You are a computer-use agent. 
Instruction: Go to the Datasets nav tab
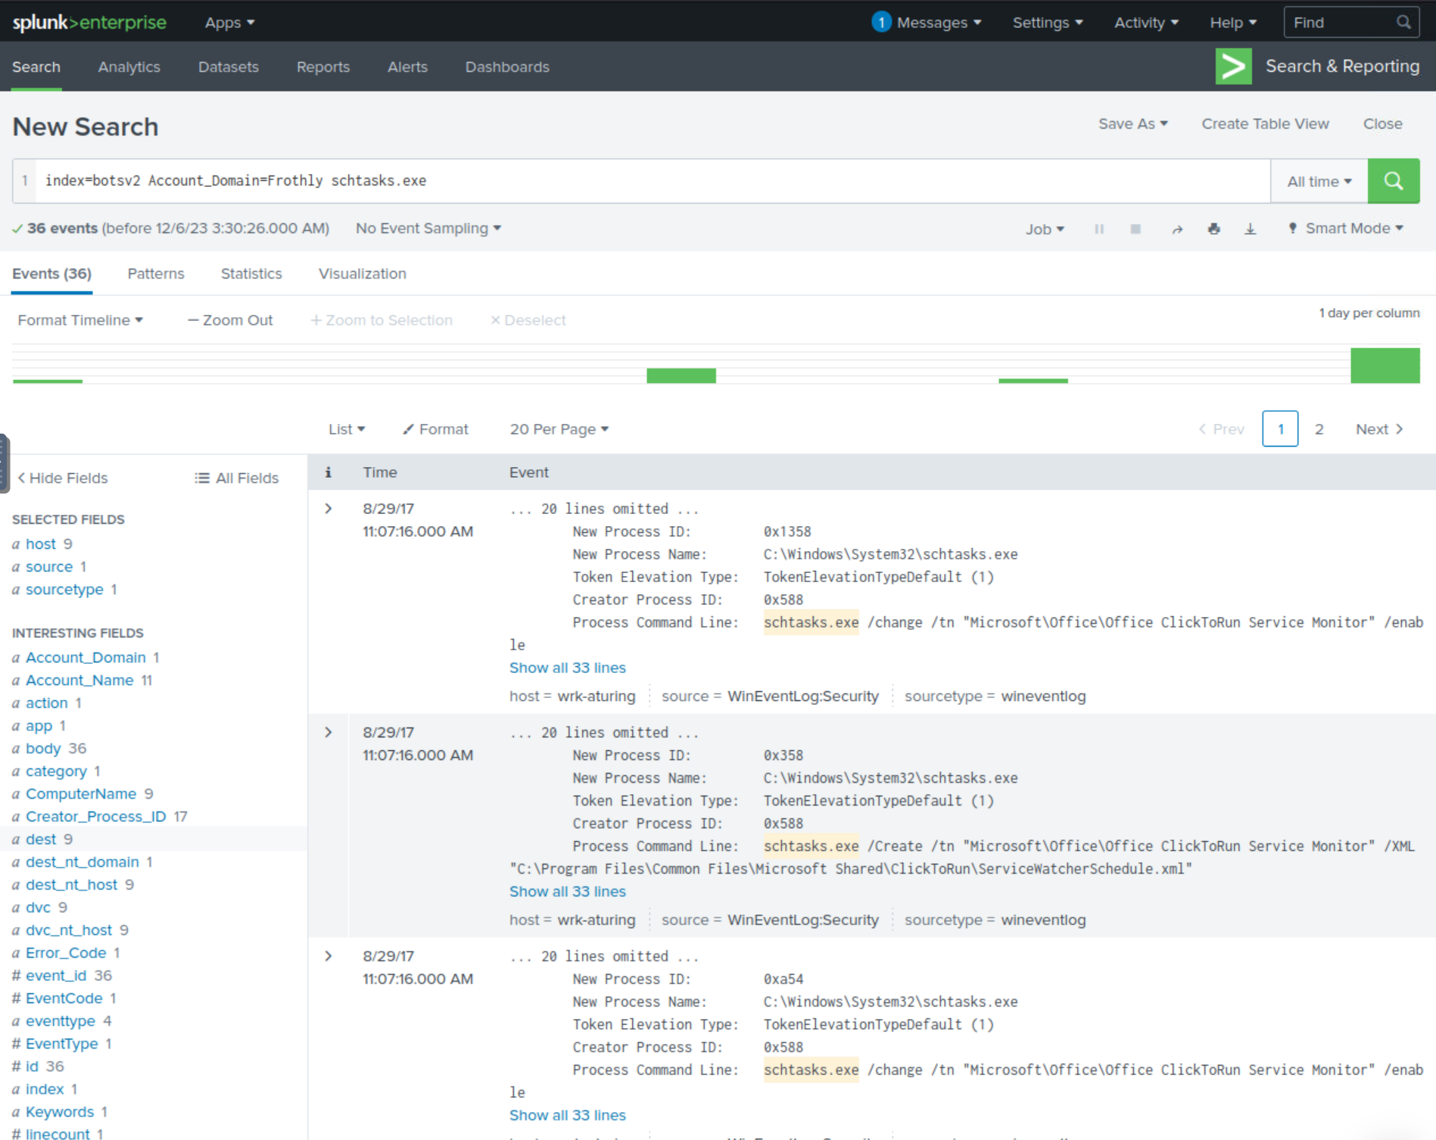pyautogui.click(x=229, y=67)
